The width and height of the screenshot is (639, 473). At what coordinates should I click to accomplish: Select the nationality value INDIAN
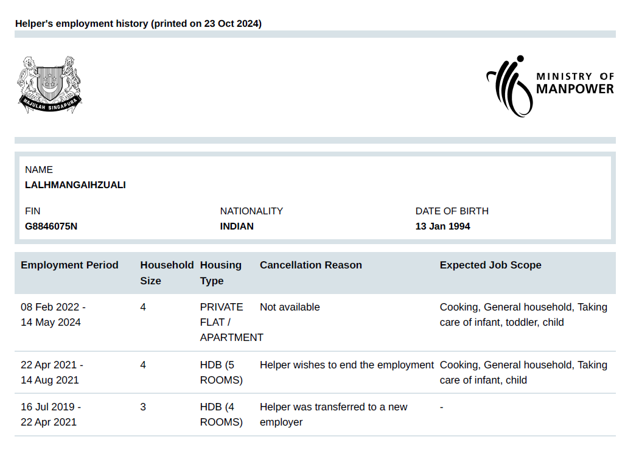click(237, 226)
